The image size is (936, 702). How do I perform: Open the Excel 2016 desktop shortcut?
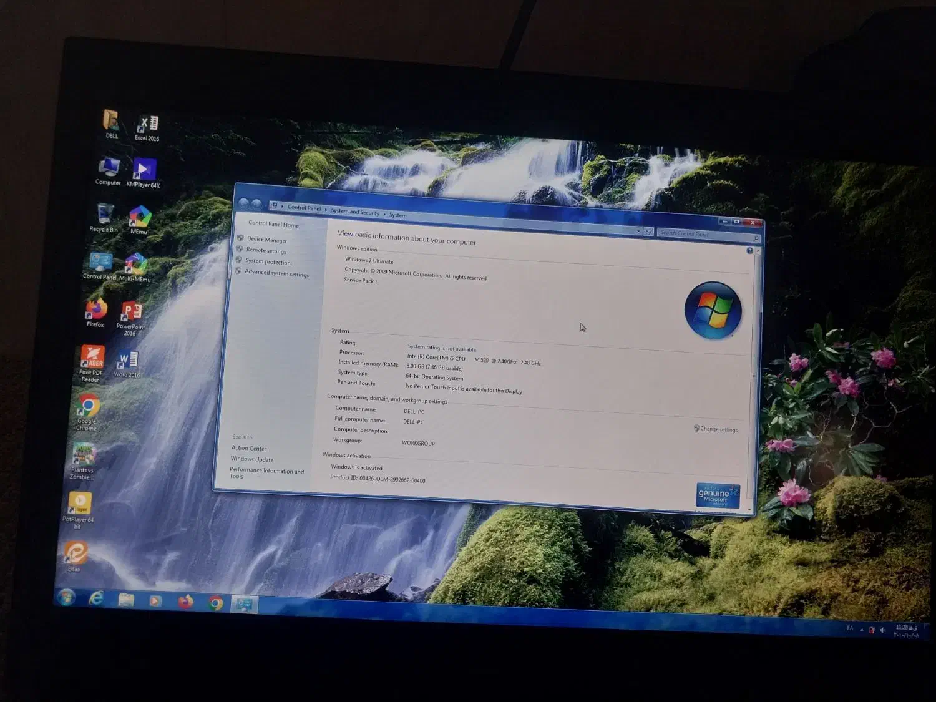coord(147,127)
